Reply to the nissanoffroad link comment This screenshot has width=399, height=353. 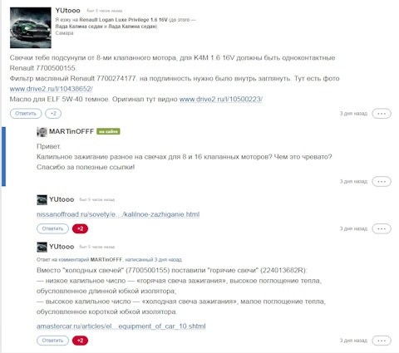pyautogui.click(x=52, y=228)
